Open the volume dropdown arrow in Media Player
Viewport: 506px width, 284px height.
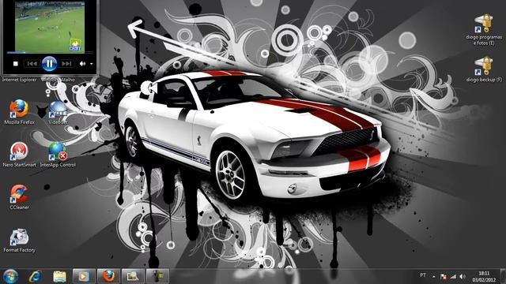click(x=92, y=64)
